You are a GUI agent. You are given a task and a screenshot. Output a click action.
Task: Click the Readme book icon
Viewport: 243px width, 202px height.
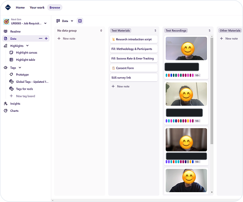point(6,31)
